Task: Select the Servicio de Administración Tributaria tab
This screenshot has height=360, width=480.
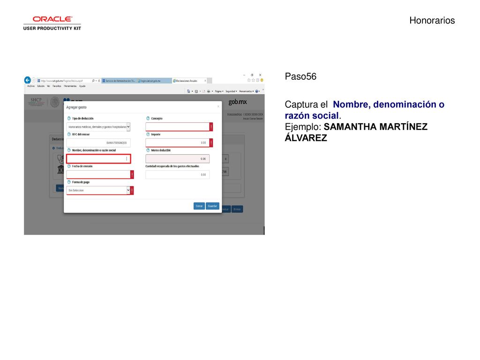Action: click(119, 81)
